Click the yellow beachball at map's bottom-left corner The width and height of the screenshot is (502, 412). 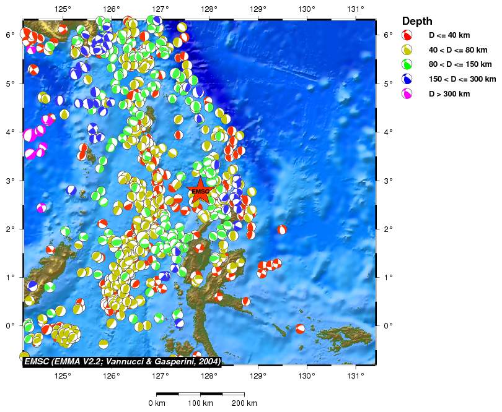point(24,356)
